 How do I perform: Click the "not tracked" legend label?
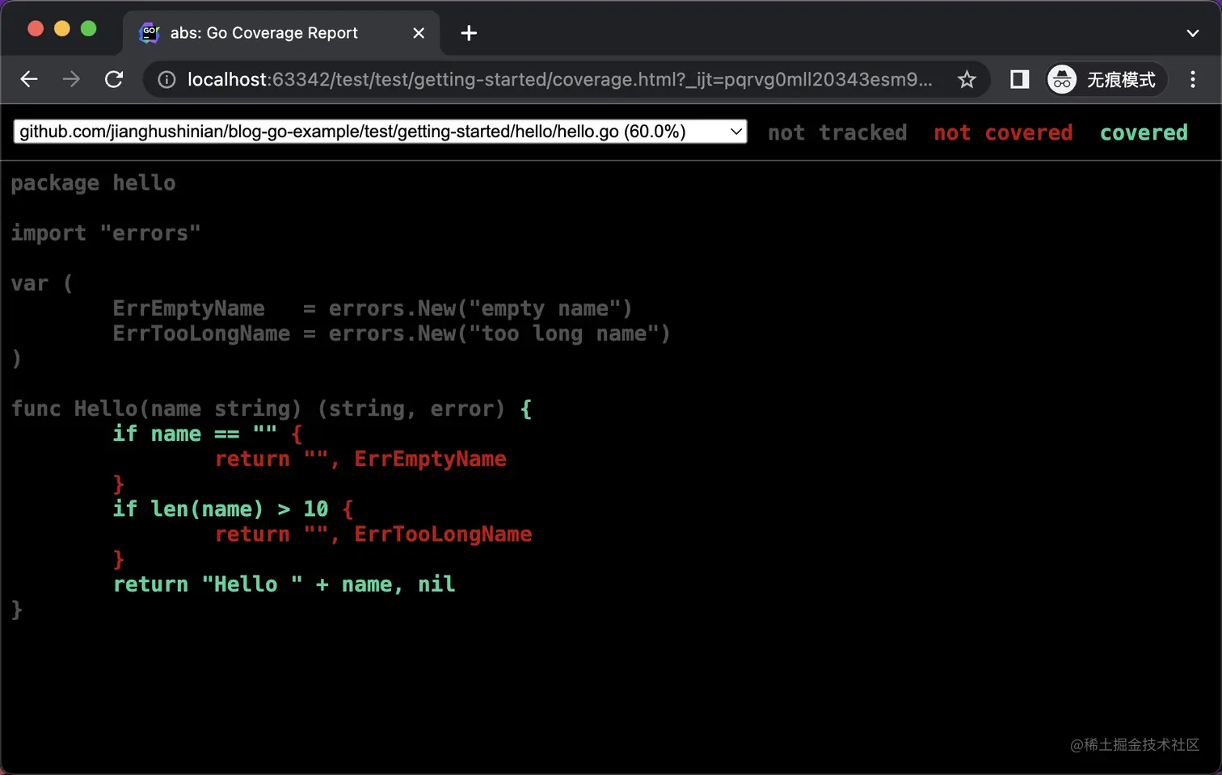tap(837, 132)
